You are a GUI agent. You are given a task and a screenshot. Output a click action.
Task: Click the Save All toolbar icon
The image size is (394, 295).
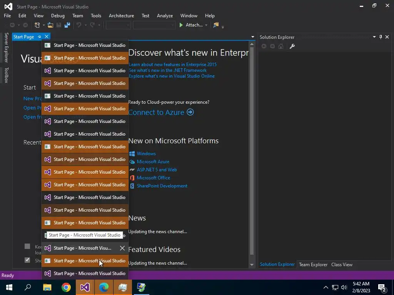point(67,25)
